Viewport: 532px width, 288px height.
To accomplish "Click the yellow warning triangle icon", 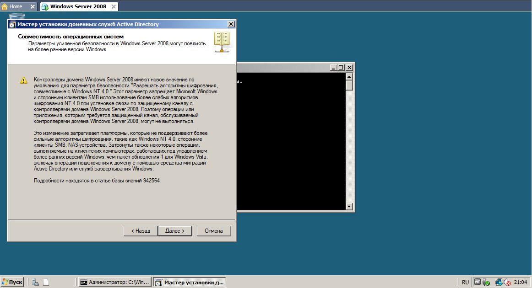I will [24, 80].
